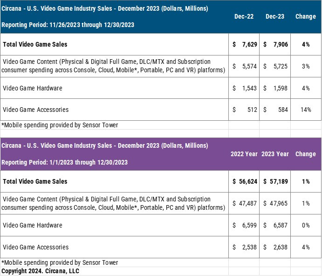
Task: Select the 2022 Year column header
Action: point(244,154)
